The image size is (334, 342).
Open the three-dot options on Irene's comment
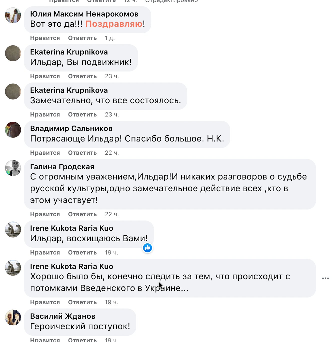(325, 278)
